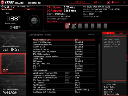Open the HELP tab
The height and width of the screenshot is (96, 128).
109,33
